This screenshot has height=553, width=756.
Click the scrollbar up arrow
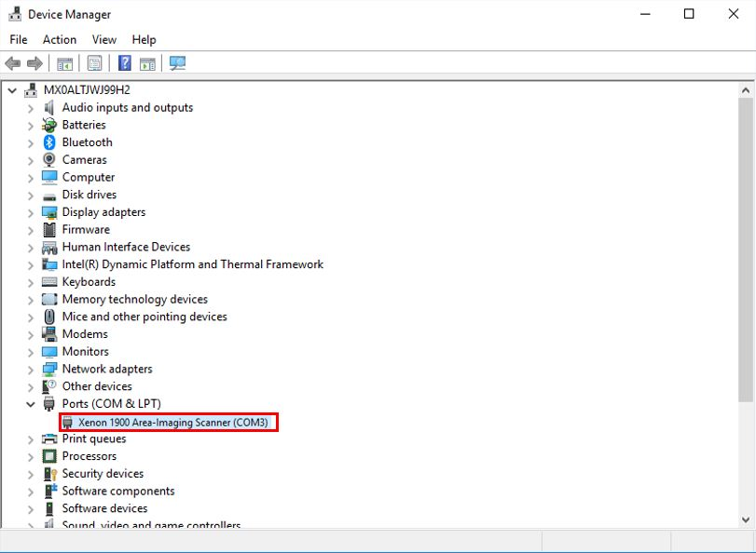[x=746, y=90]
